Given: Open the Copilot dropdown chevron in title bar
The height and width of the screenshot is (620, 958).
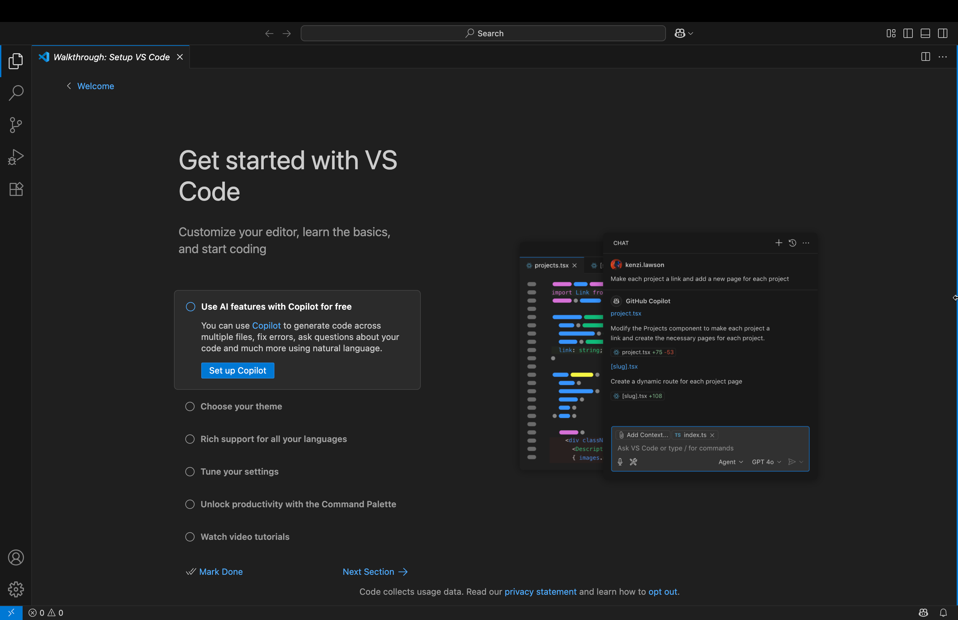Looking at the screenshot, I should point(691,33).
